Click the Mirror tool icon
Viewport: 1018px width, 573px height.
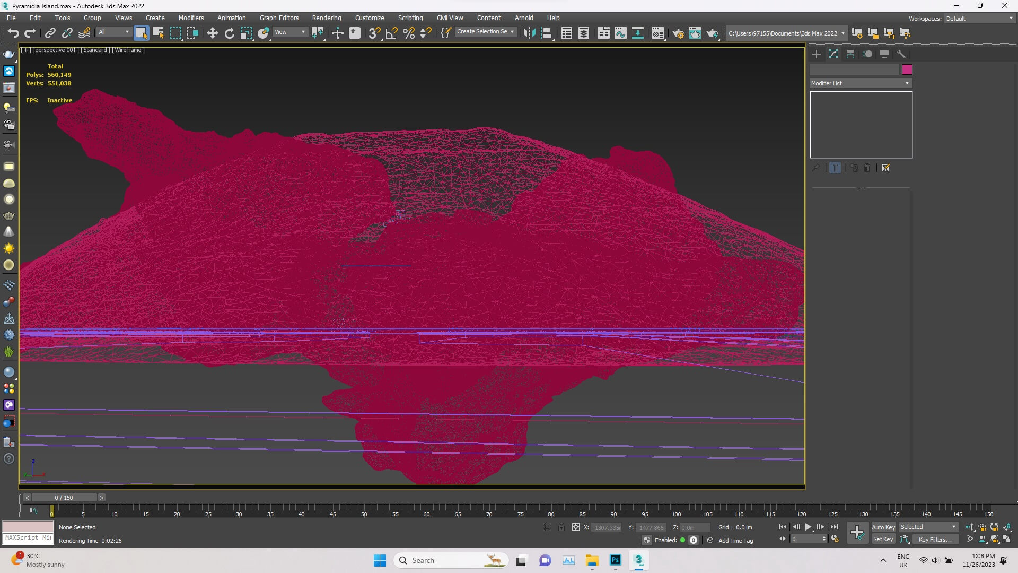[x=529, y=33]
